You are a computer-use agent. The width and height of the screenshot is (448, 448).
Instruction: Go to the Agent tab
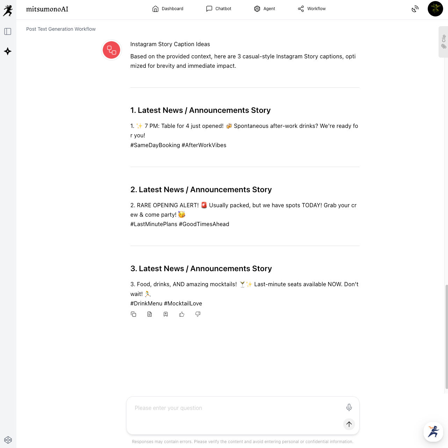click(265, 9)
